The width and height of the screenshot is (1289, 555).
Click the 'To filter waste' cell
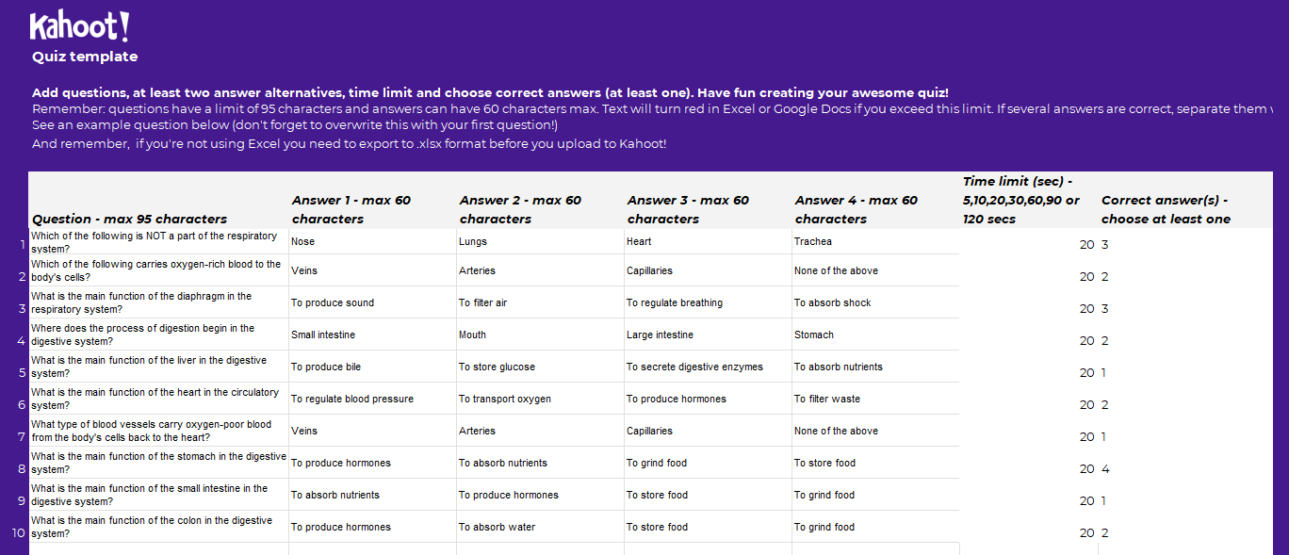875,399
